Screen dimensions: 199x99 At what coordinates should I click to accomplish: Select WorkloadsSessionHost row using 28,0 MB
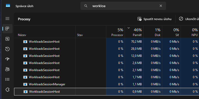(x=107, y=49)
